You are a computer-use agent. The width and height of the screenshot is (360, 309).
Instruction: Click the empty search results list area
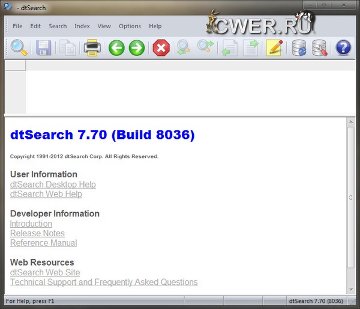coord(180,90)
